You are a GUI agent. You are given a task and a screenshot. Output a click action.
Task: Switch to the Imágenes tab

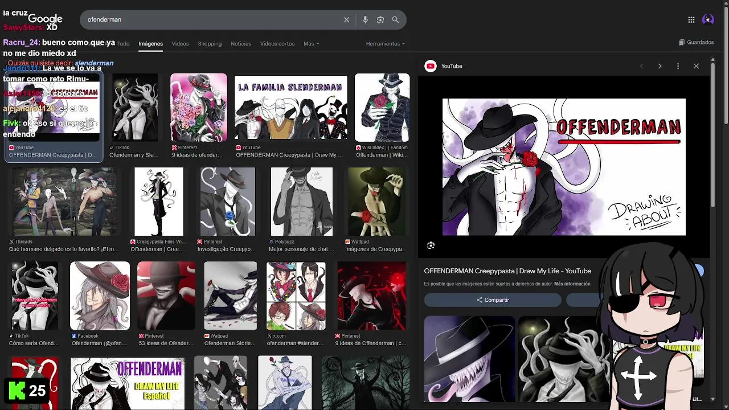150,43
